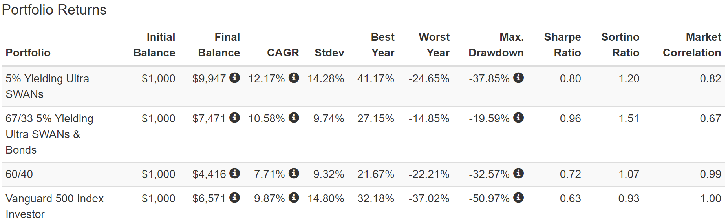Click info icon next to -50.97% drawdown
The image size is (728, 223).
tap(518, 198)
